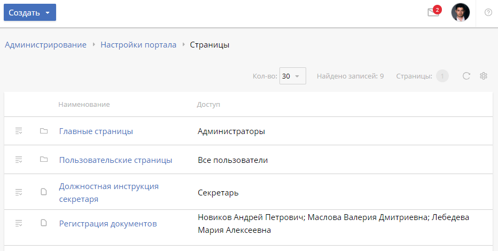498x251 pixels.
Task: Open Регистрация документов page link
Action: pyautogui.click(x=108, y=224)
